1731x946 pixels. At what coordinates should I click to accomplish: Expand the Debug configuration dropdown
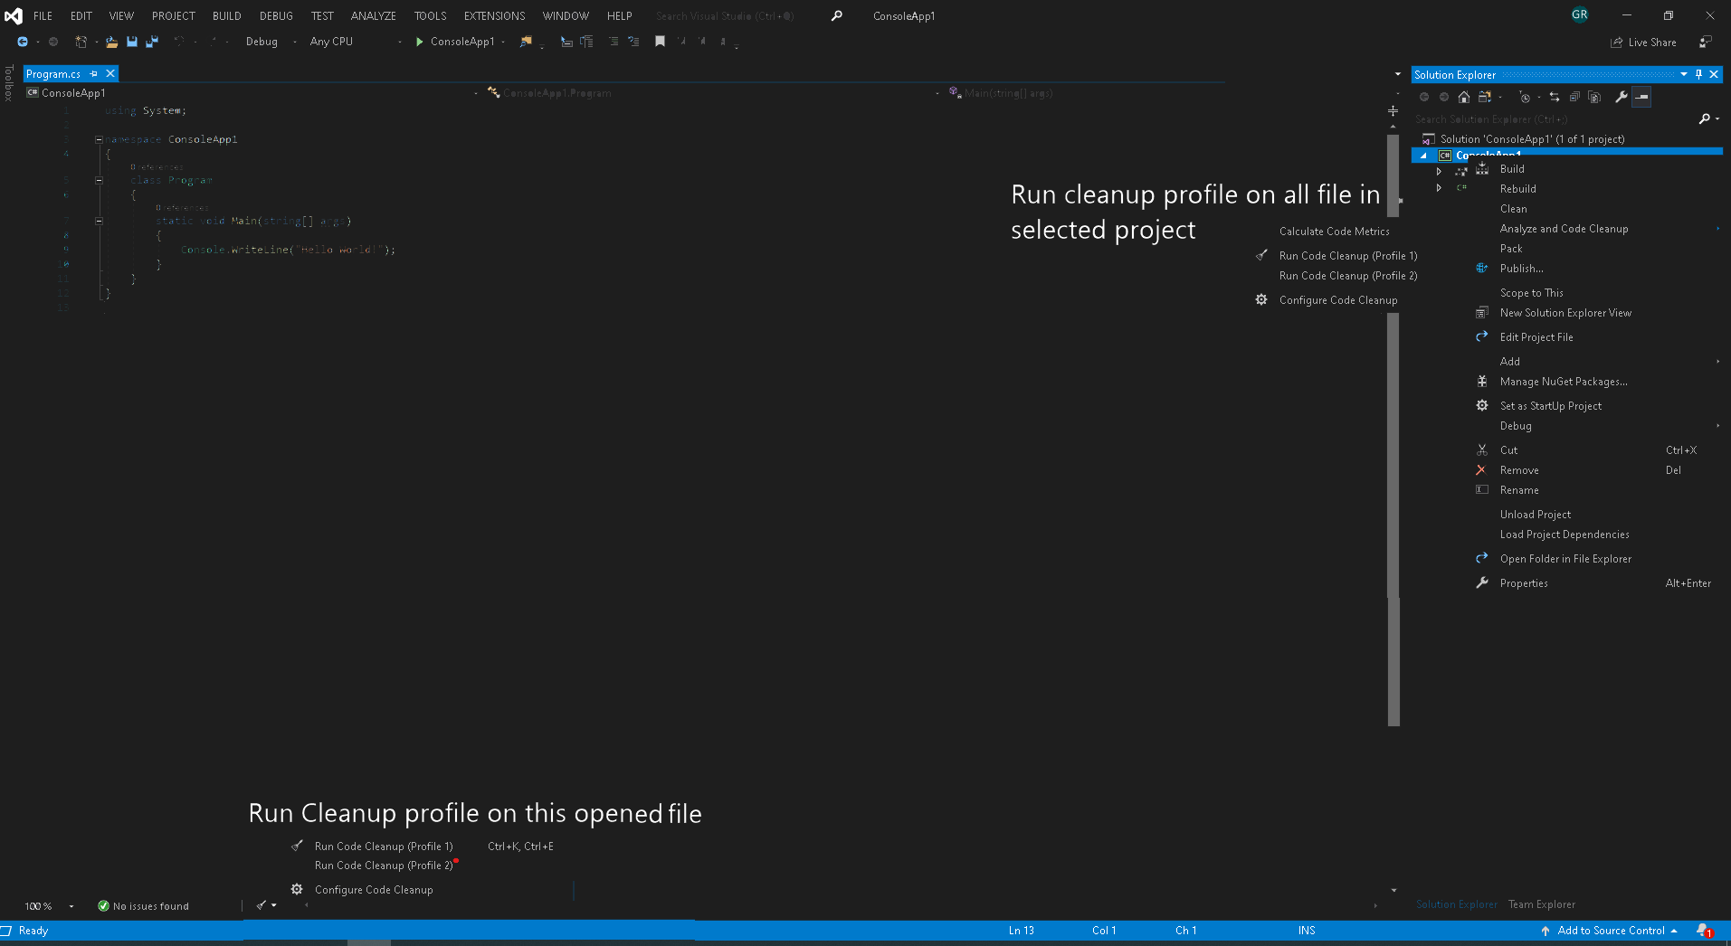pos(294,42)
